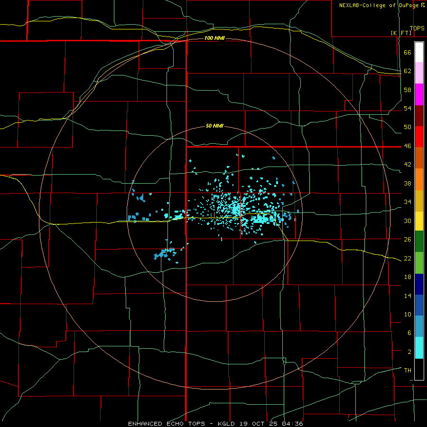Click the light blue legend swatch

point(419,326)
